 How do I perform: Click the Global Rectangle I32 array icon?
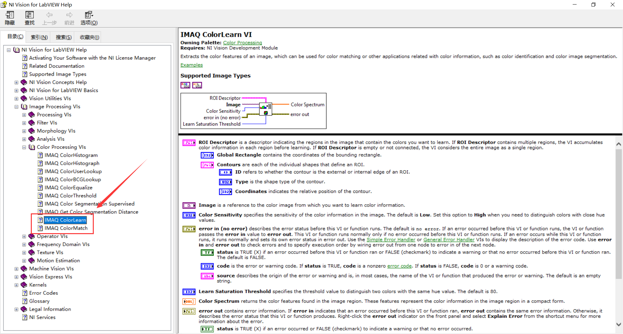coord(207,155)
